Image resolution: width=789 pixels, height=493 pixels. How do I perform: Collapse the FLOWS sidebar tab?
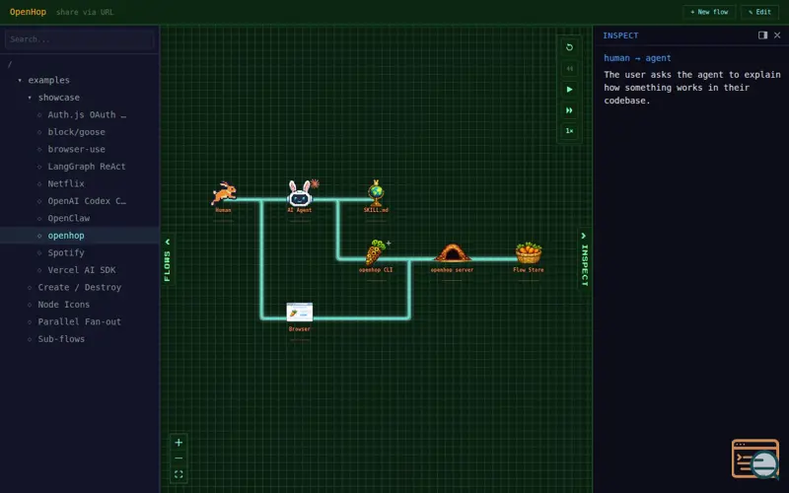click(x=168, y=260)
